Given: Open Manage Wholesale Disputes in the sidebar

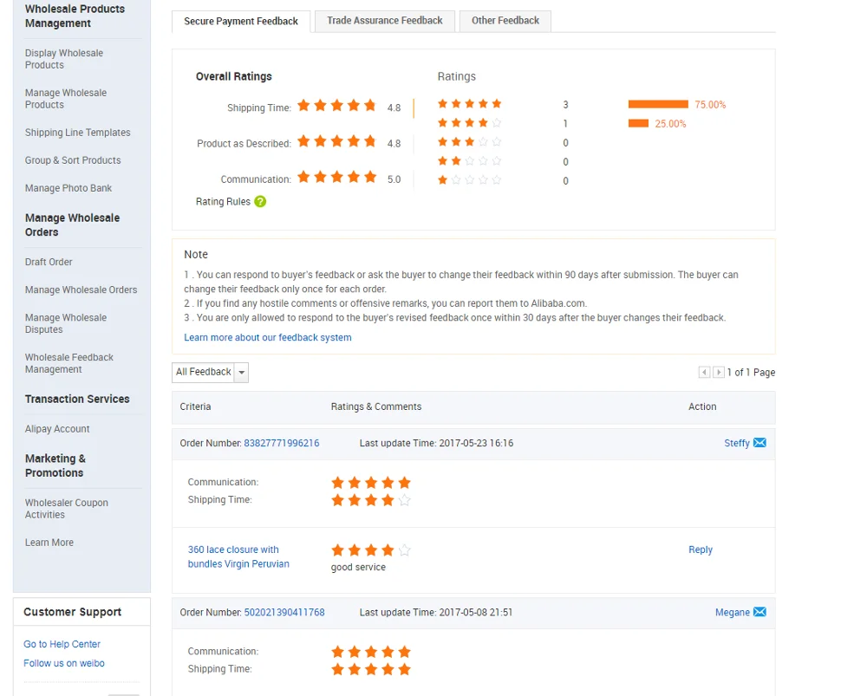Looking at the screenshot, I should point(66,323).
